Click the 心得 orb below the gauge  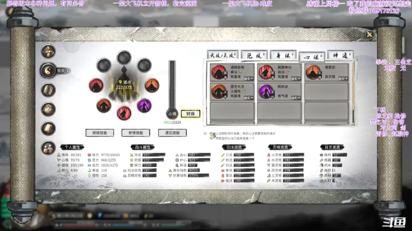(172, 114)
